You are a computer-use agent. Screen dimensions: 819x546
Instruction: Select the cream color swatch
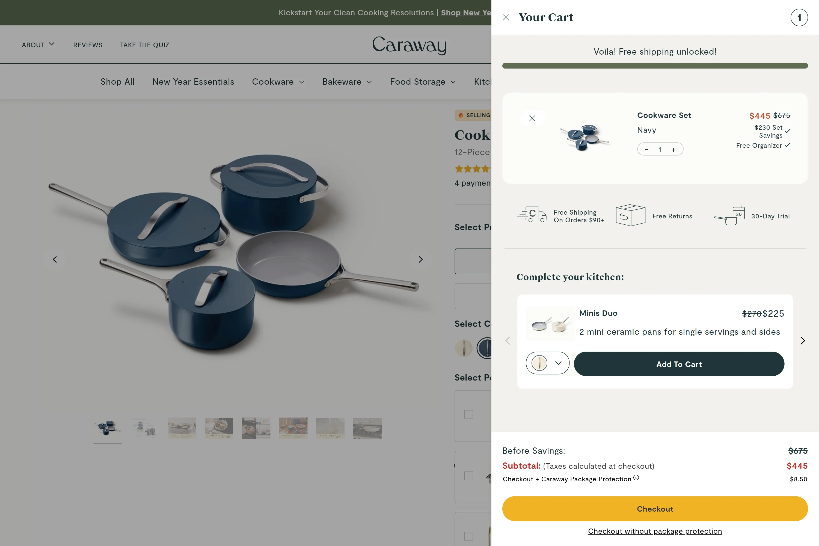[x=464, y=348]
